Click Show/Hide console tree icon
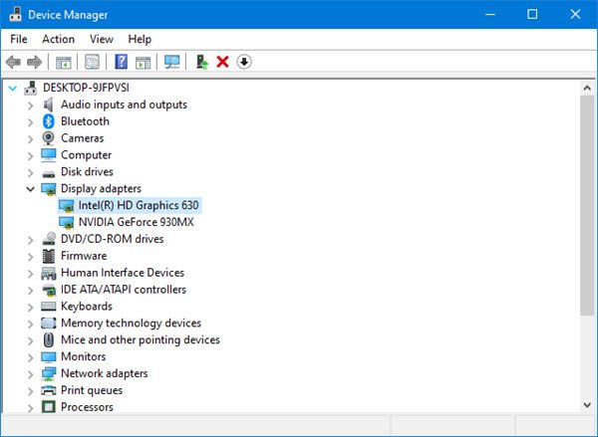598x437 pixels. click(64, 62)
